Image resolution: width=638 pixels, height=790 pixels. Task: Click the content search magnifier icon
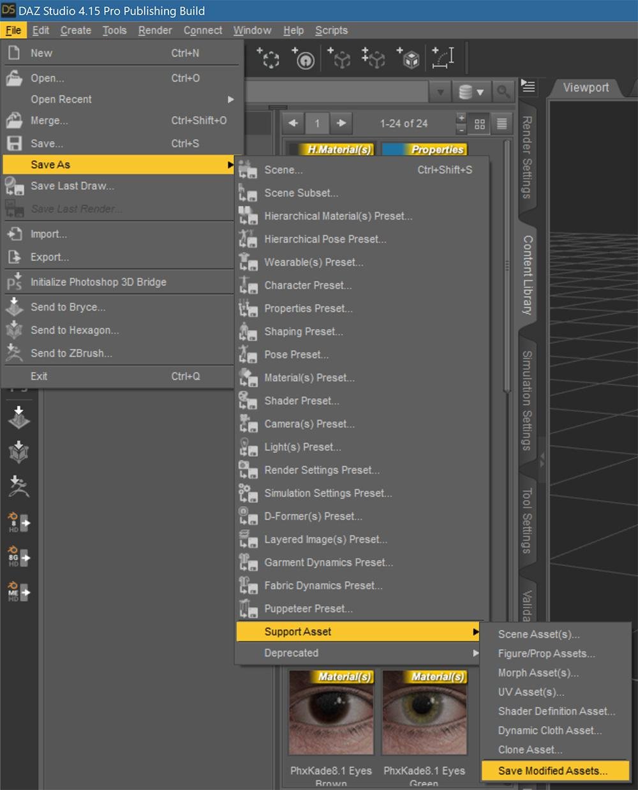(x=503, y=92)
